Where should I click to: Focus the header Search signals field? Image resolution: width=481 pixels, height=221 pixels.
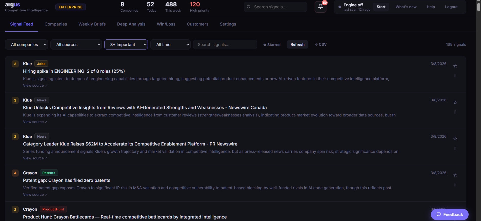(275, 7)
